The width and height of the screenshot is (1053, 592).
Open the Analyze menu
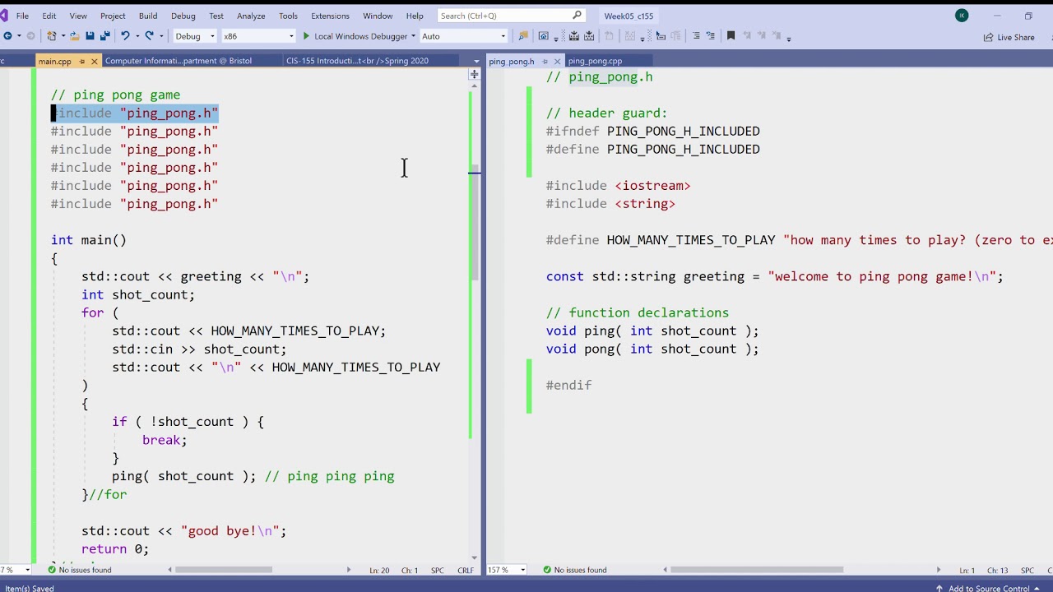251,16
